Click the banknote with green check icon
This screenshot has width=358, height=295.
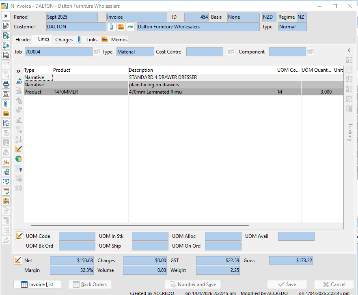[6, 182]
